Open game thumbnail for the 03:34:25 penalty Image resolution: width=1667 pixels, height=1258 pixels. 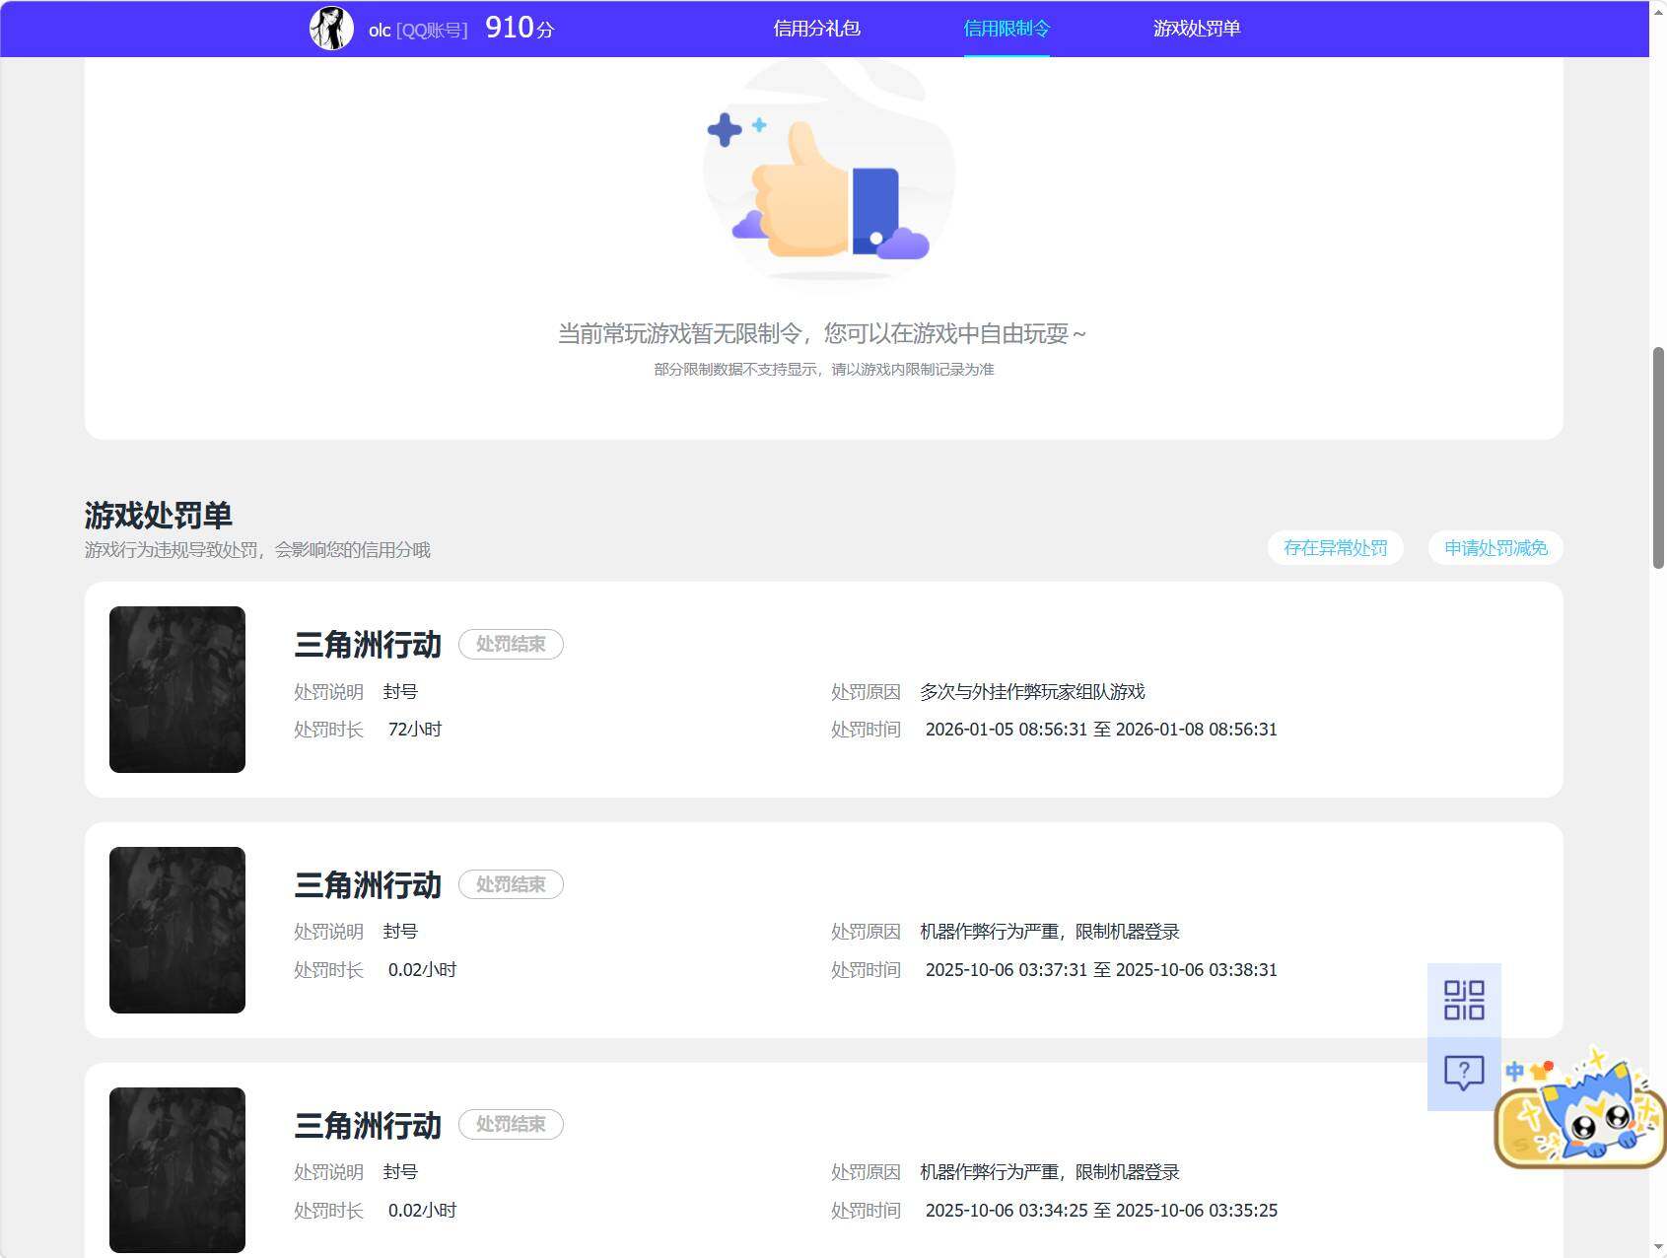tap(177, 1170)
